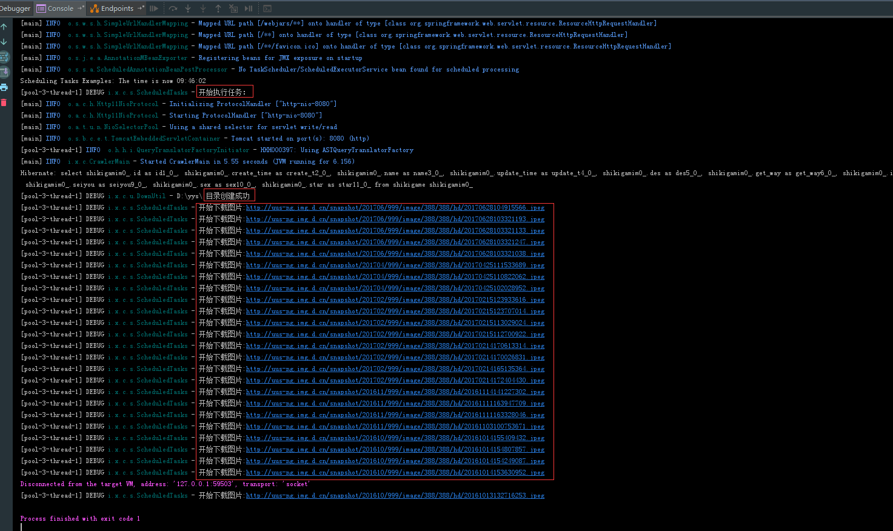Screen dimensions: 893x531
Task: Switch to the Debugger tab
Action: [x=15, y=8]
